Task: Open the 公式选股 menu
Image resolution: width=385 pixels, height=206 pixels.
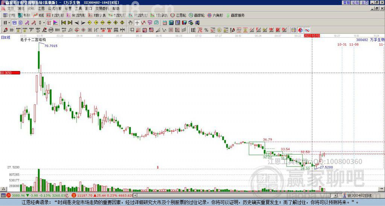Action: (55, 9)
